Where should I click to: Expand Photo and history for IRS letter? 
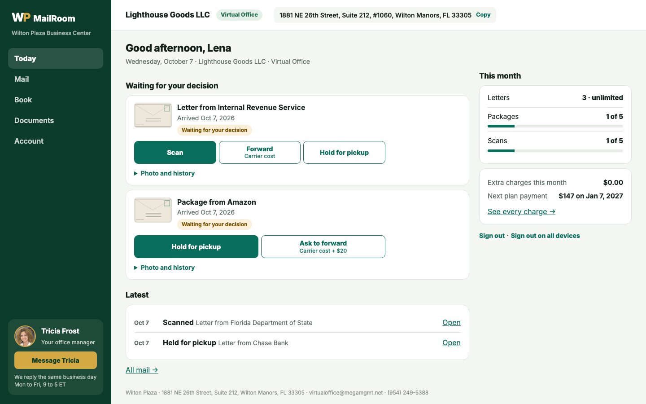pos(164,173)
